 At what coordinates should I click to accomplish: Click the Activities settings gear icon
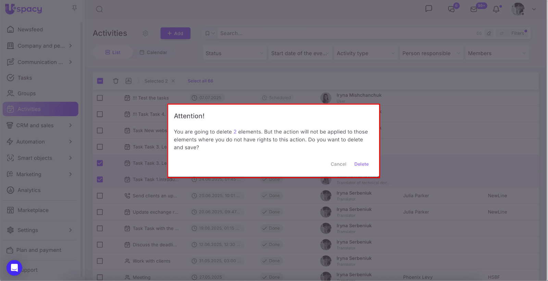click(x=146, y=33)
